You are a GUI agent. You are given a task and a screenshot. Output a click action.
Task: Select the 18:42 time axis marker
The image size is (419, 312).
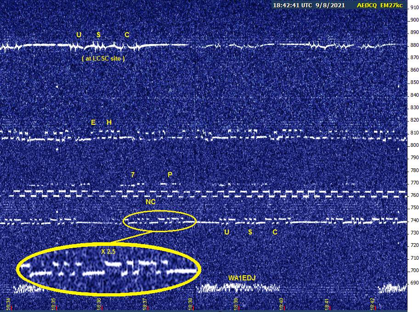[373, 303]
